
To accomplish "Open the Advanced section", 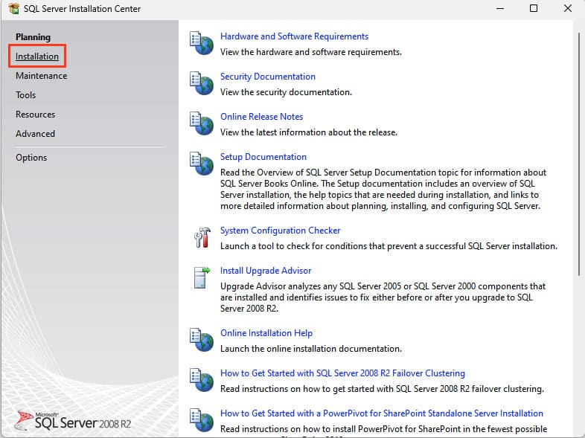I will pyautogui.click(x=35, y=134).
